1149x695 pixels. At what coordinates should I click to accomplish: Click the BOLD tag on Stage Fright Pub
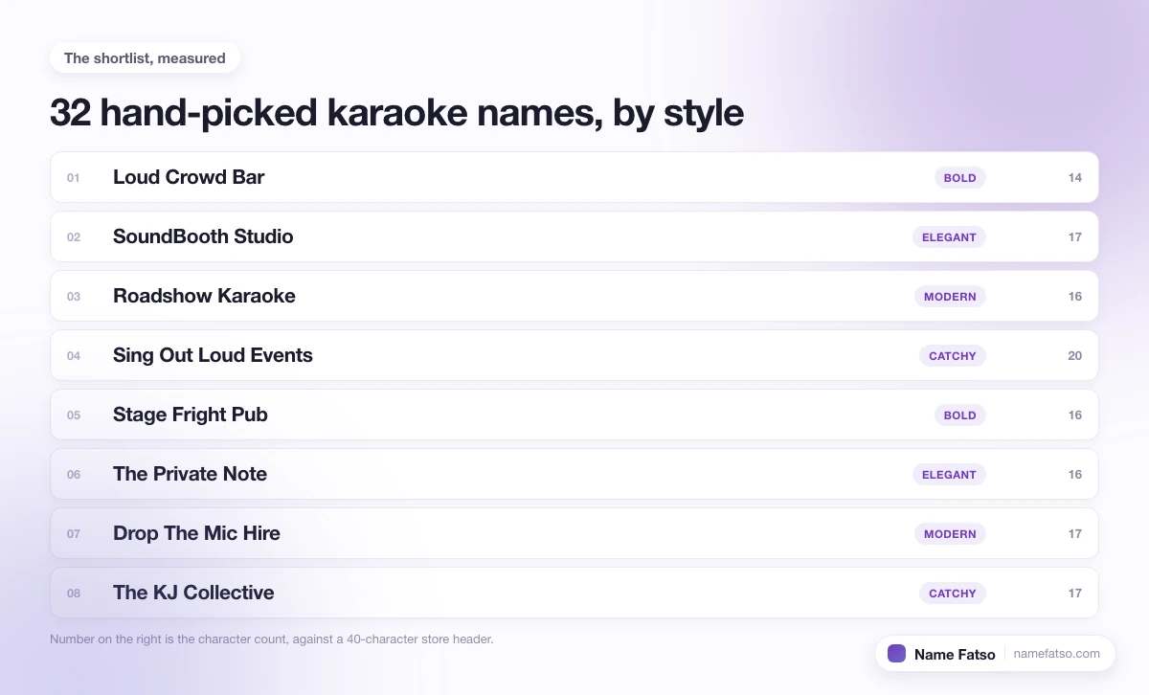[960, 415]
